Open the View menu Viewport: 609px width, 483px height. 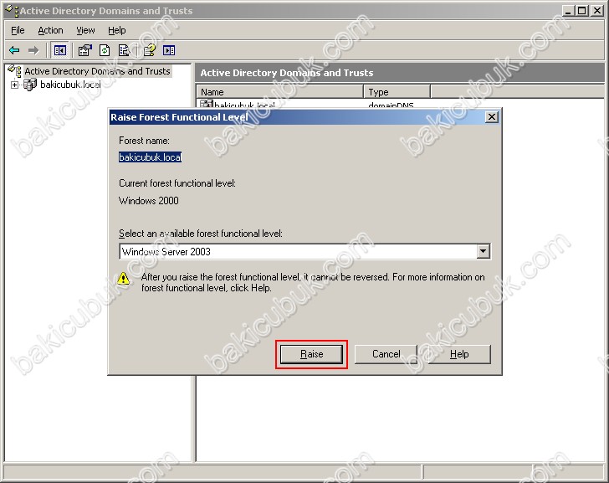[85, 30]
